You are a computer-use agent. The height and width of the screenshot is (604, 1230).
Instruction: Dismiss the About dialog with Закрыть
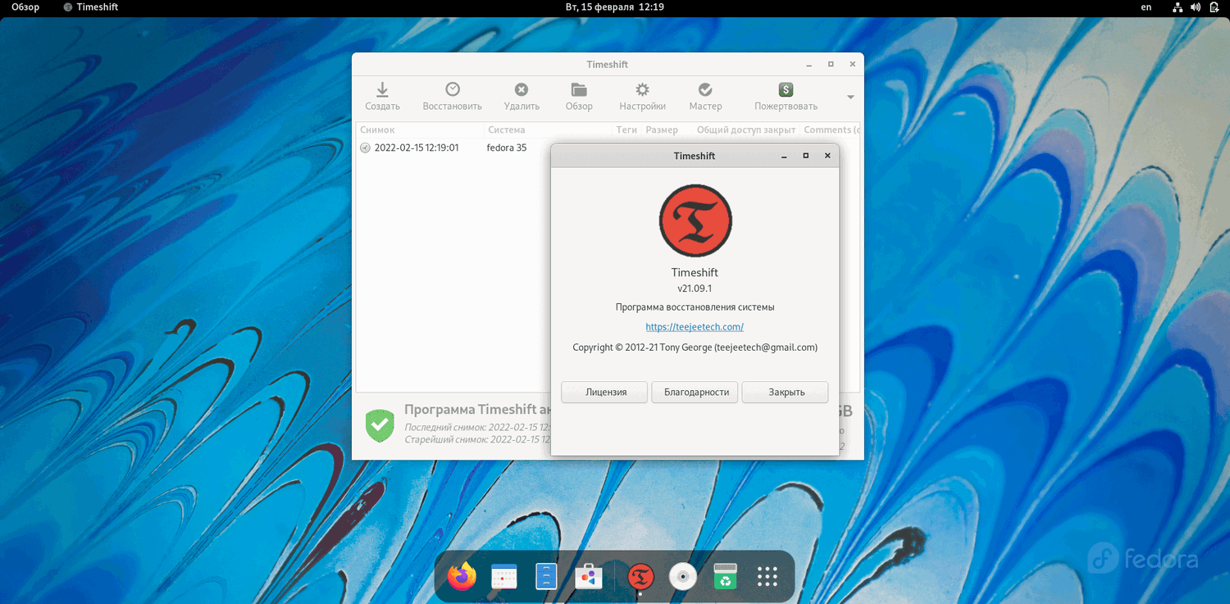(x=786, y=392)
